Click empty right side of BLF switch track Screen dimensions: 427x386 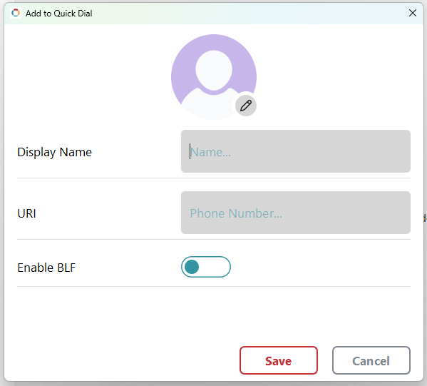coord(215,267)
